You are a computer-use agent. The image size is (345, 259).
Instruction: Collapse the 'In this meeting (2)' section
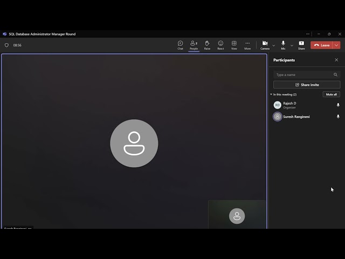[x=271, y=94]
